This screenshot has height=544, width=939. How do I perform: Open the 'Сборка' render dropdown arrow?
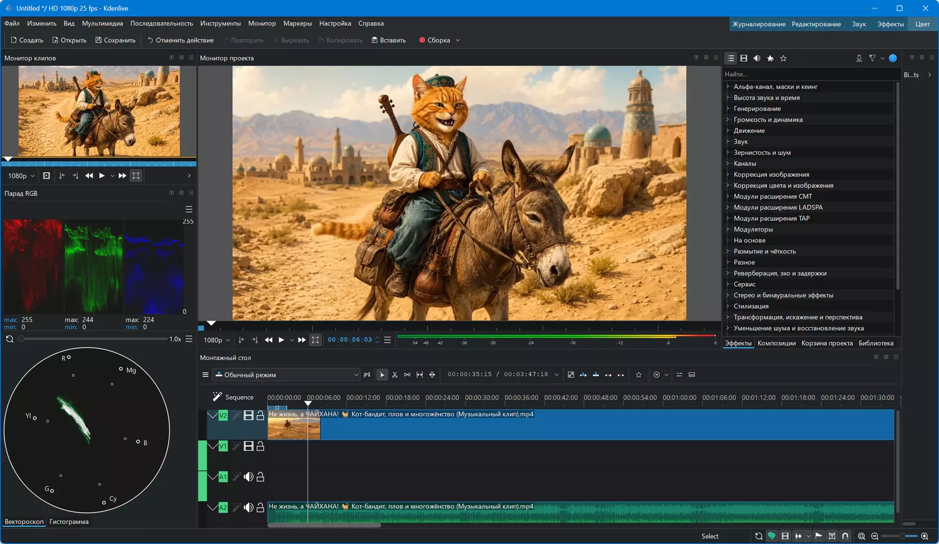pos(457,40)
